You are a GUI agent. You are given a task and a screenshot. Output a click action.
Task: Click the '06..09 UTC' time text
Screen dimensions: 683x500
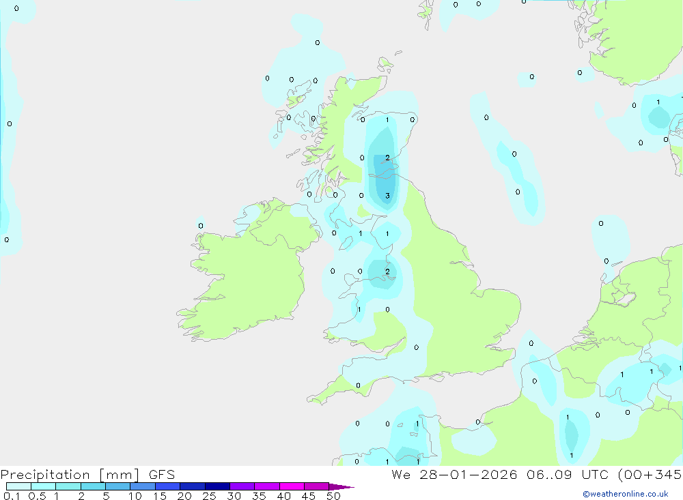pos(567,475)
